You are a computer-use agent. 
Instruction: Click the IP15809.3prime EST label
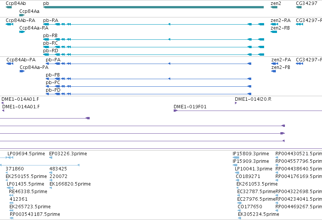tap(251, 154)
